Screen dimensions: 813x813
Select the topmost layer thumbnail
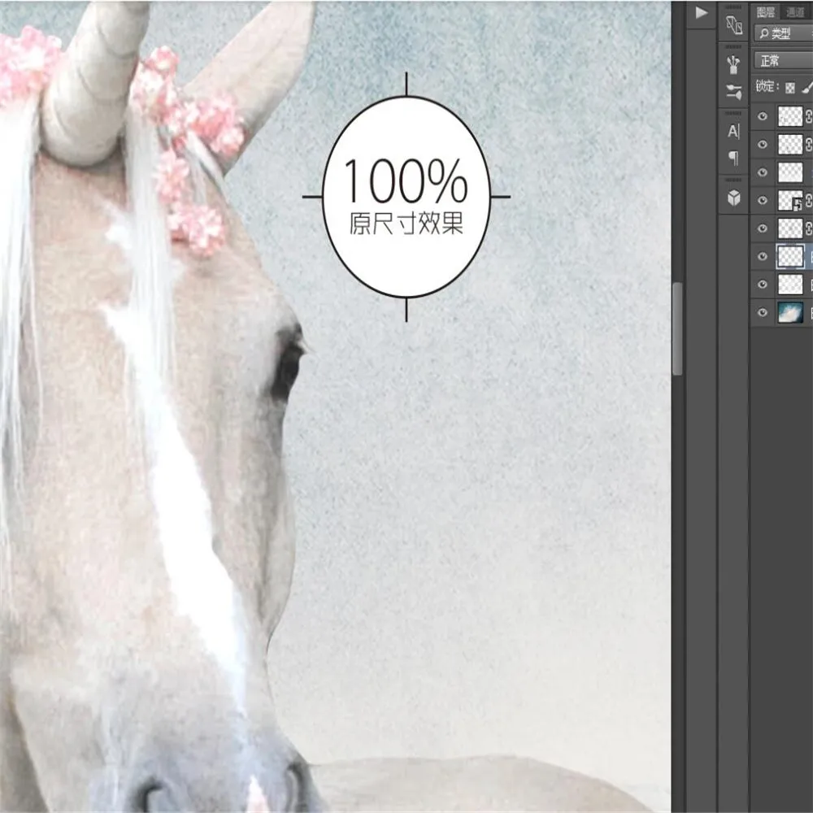click(x=790, y=116)
